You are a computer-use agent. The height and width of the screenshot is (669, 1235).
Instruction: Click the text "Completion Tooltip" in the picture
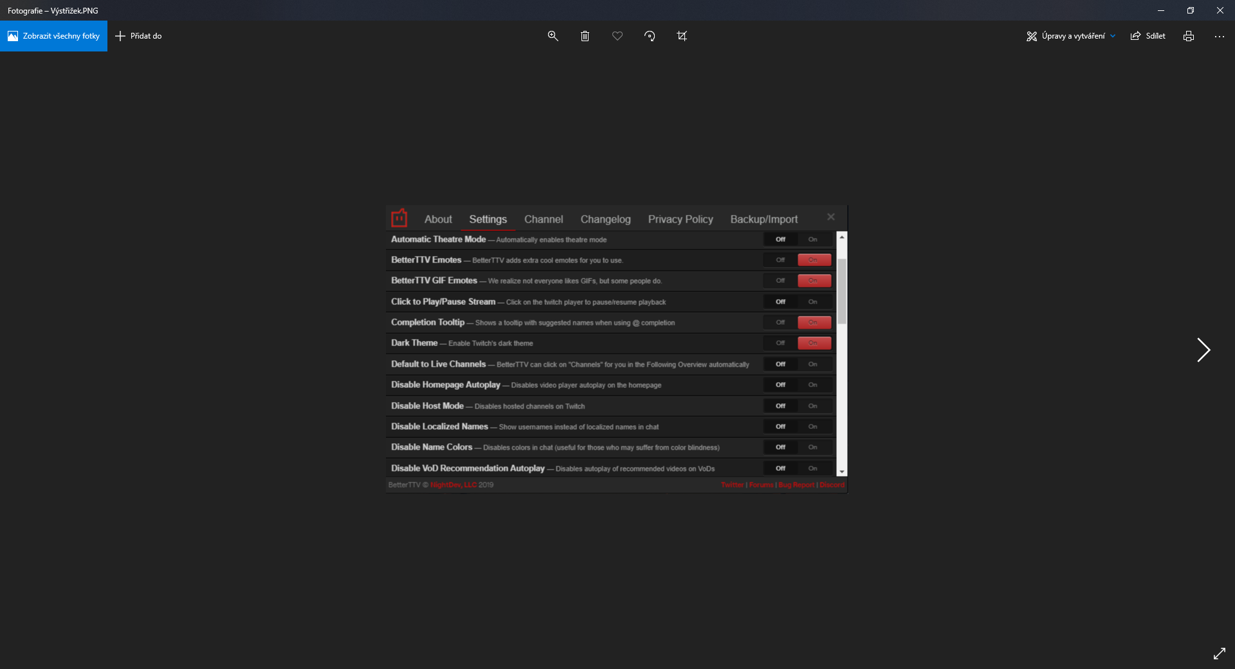pyautogui.click(x=428, y=322)
